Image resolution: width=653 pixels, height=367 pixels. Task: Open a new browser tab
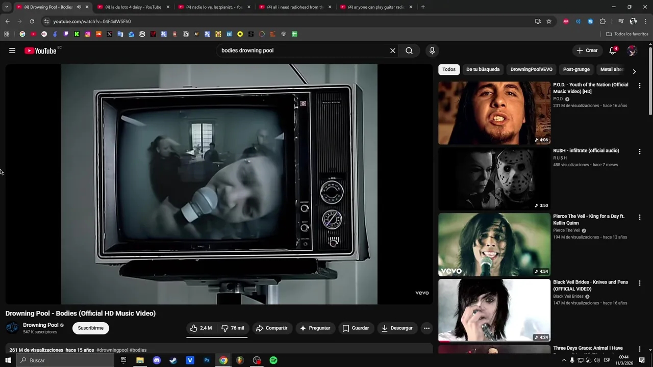coord(423,7)
